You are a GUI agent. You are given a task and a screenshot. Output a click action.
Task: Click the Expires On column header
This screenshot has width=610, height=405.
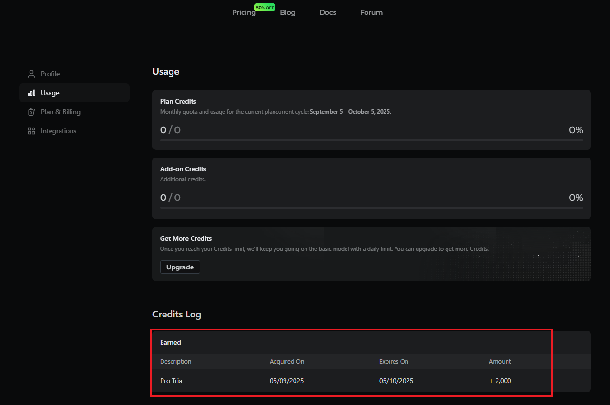(394, 362)
